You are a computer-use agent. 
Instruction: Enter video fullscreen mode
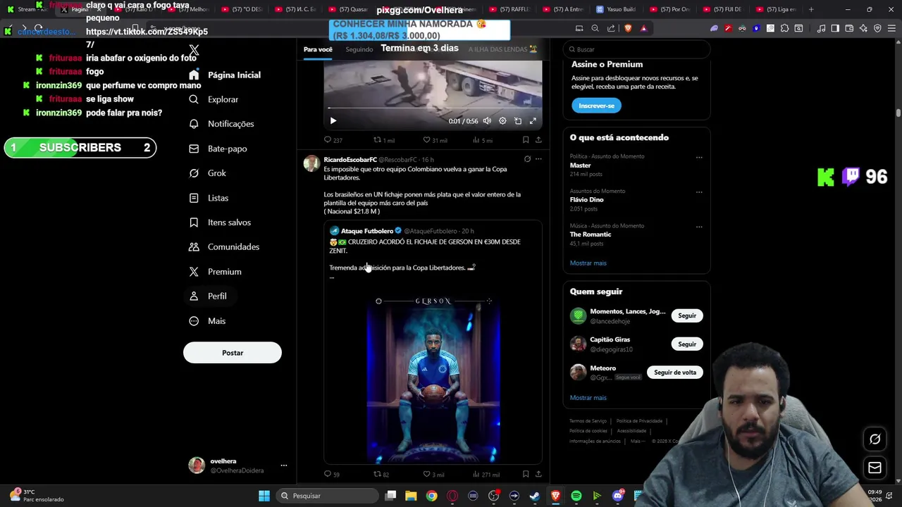(533, 121)
